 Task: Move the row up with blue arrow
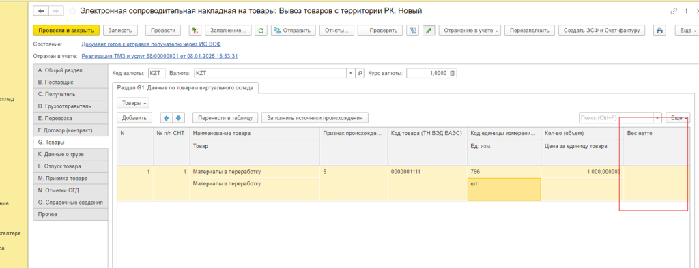point(167,118)
